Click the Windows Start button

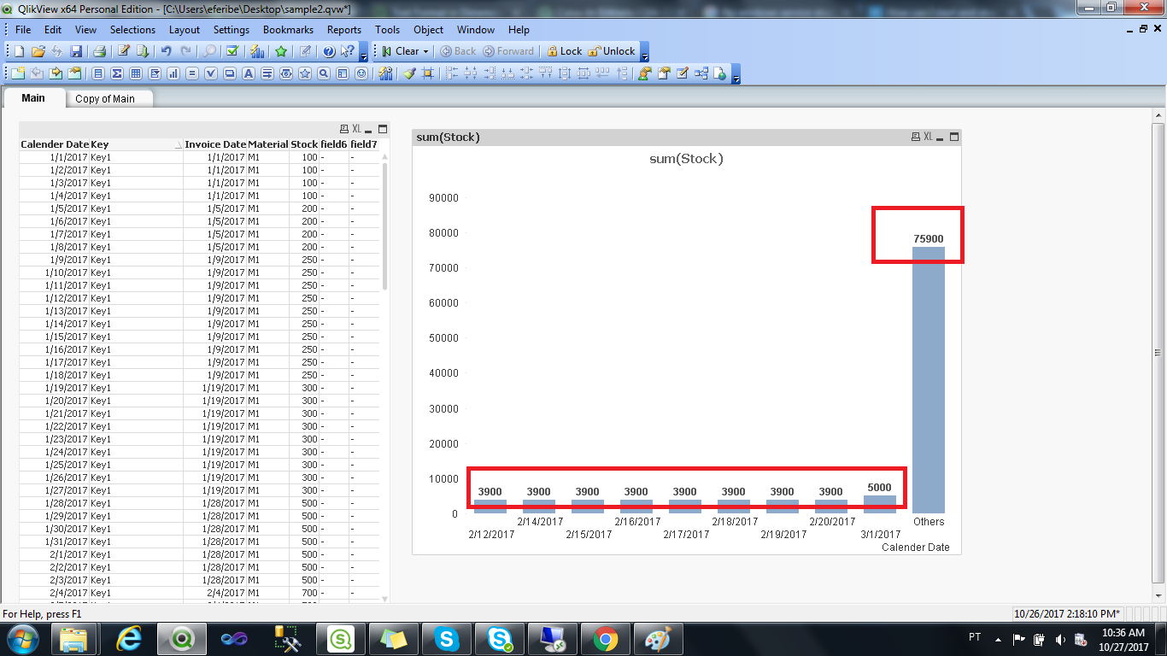23,638
